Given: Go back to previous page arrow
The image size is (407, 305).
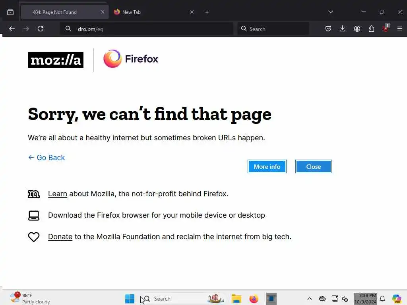Looking at the screenshot, I should pyautogui.click(x=12, y=29).
